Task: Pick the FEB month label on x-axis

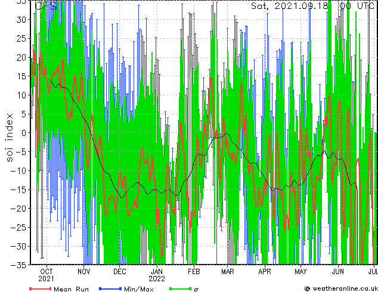Action: [x=194, y=271]
